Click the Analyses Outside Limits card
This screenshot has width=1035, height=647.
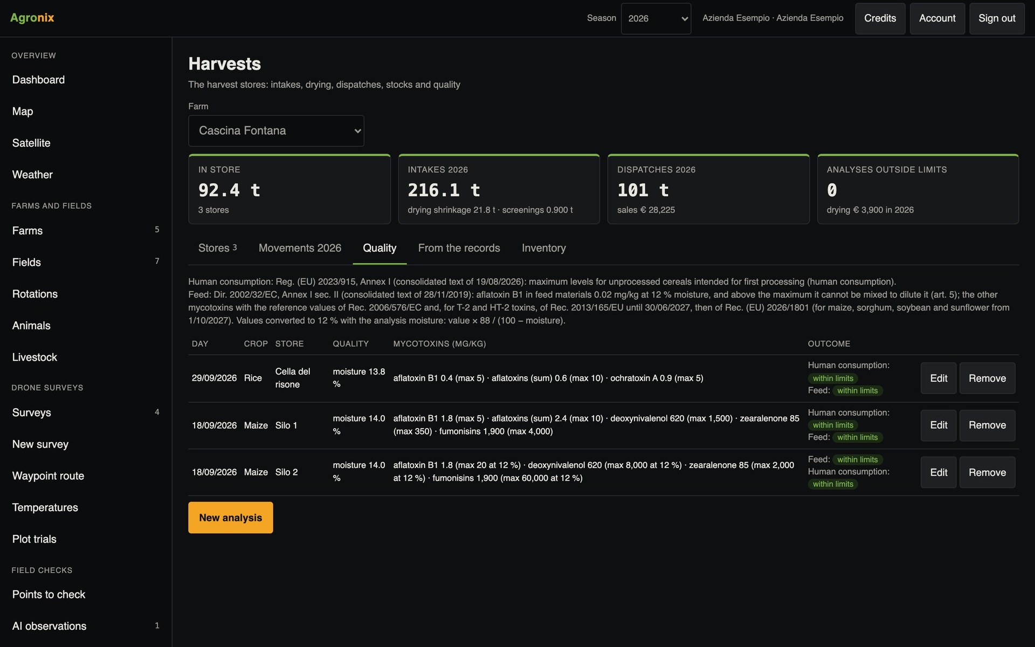pyautogui.click(x=918, y=189)
